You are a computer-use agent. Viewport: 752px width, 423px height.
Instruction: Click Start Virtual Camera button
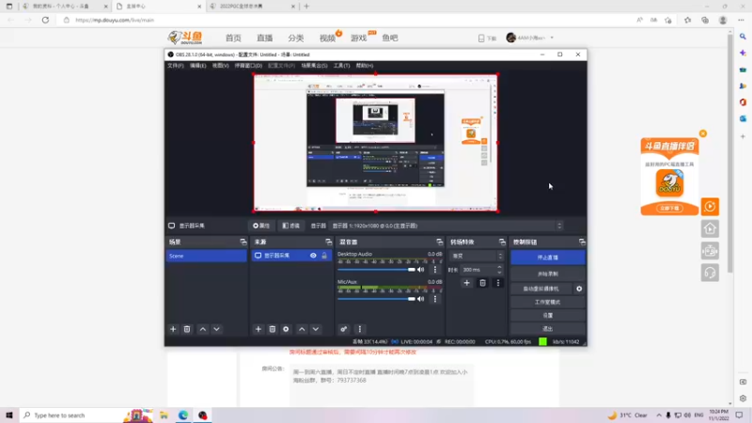pos(541,289)
